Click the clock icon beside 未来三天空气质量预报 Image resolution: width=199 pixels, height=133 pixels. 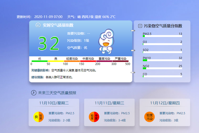34,93
